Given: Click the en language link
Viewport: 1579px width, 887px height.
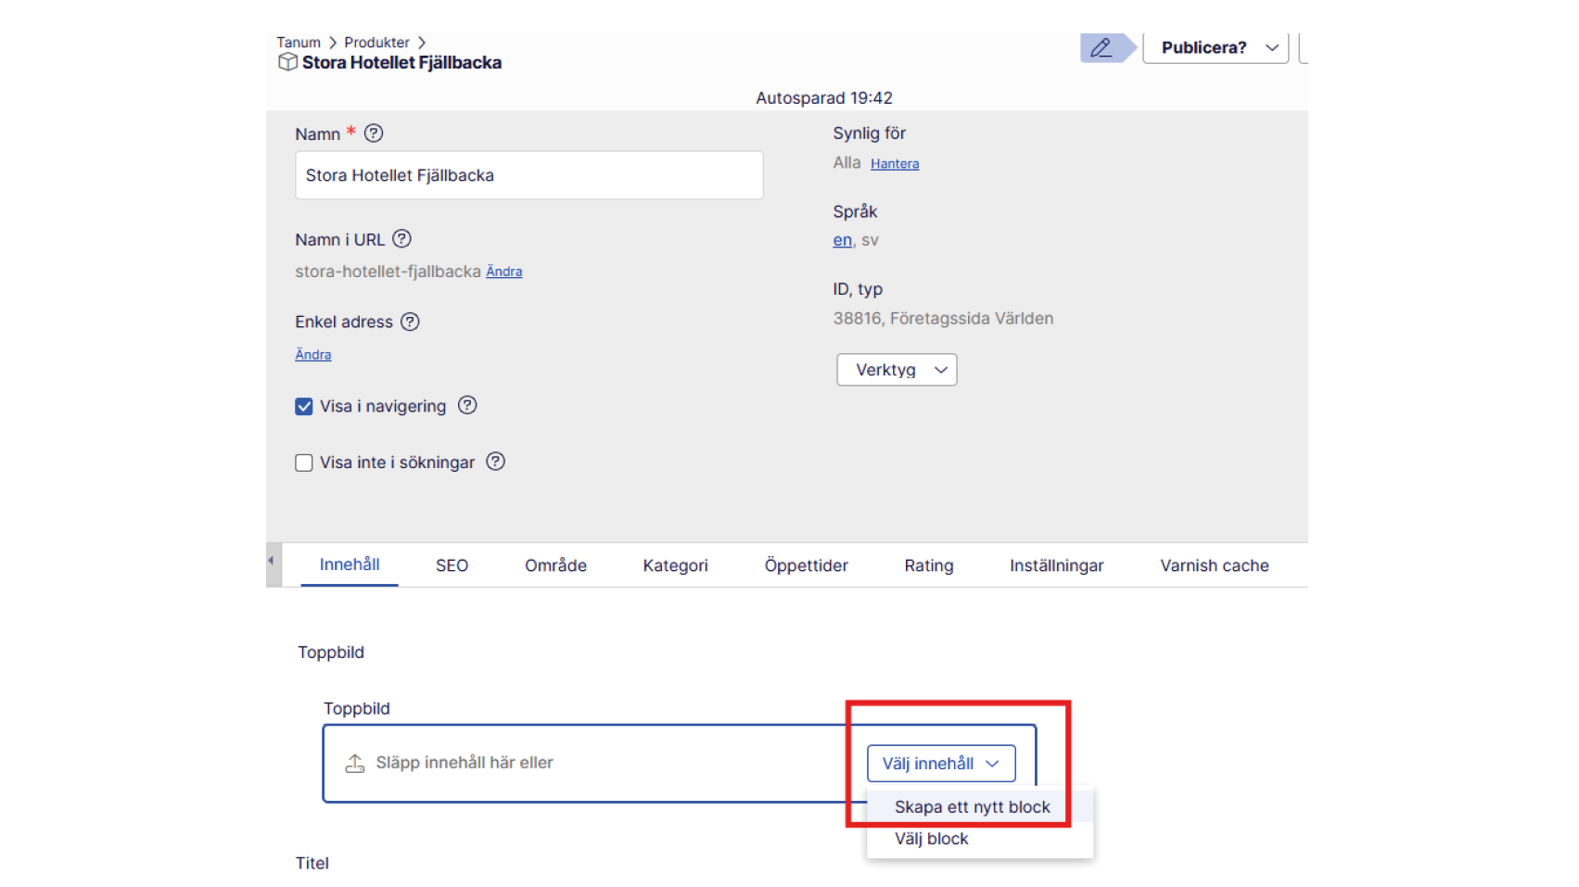Looking at the screenshot, I should click(x=842, y=240).
